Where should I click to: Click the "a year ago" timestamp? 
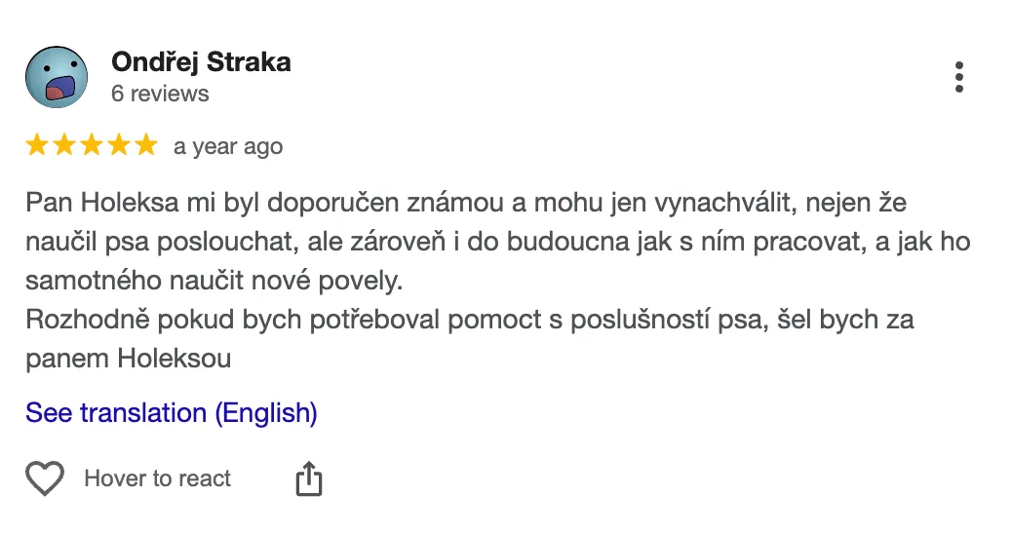228,147
